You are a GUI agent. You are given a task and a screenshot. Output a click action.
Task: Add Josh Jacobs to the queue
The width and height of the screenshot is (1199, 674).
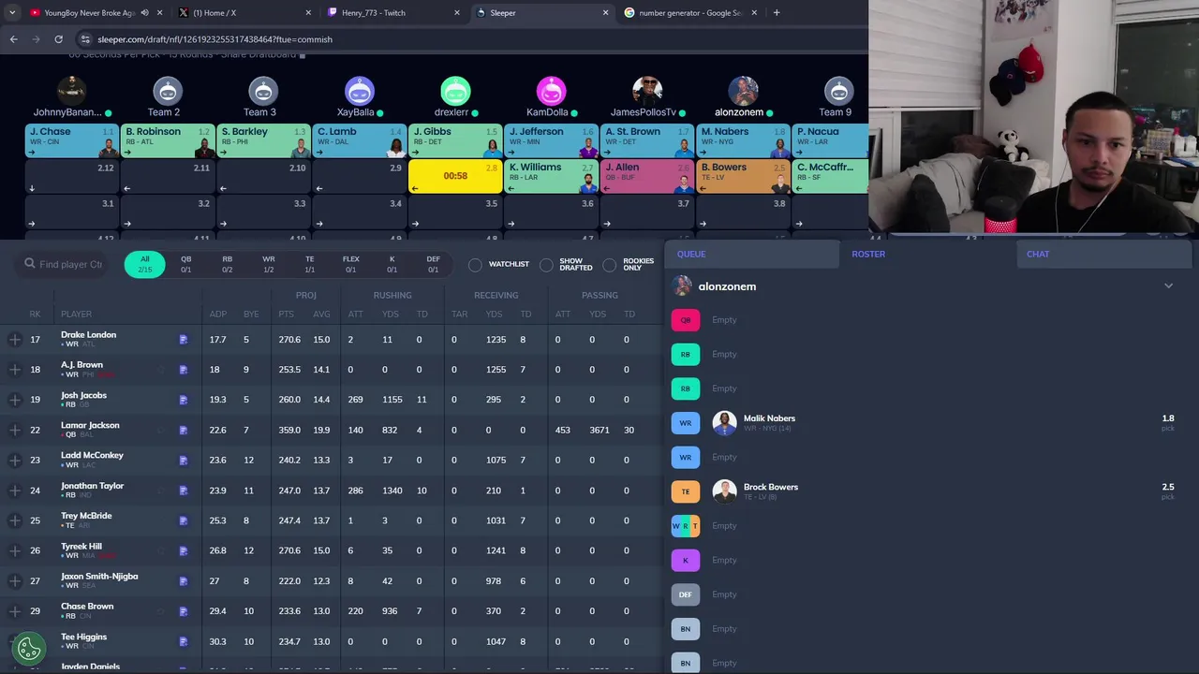(x=14, y=400)
